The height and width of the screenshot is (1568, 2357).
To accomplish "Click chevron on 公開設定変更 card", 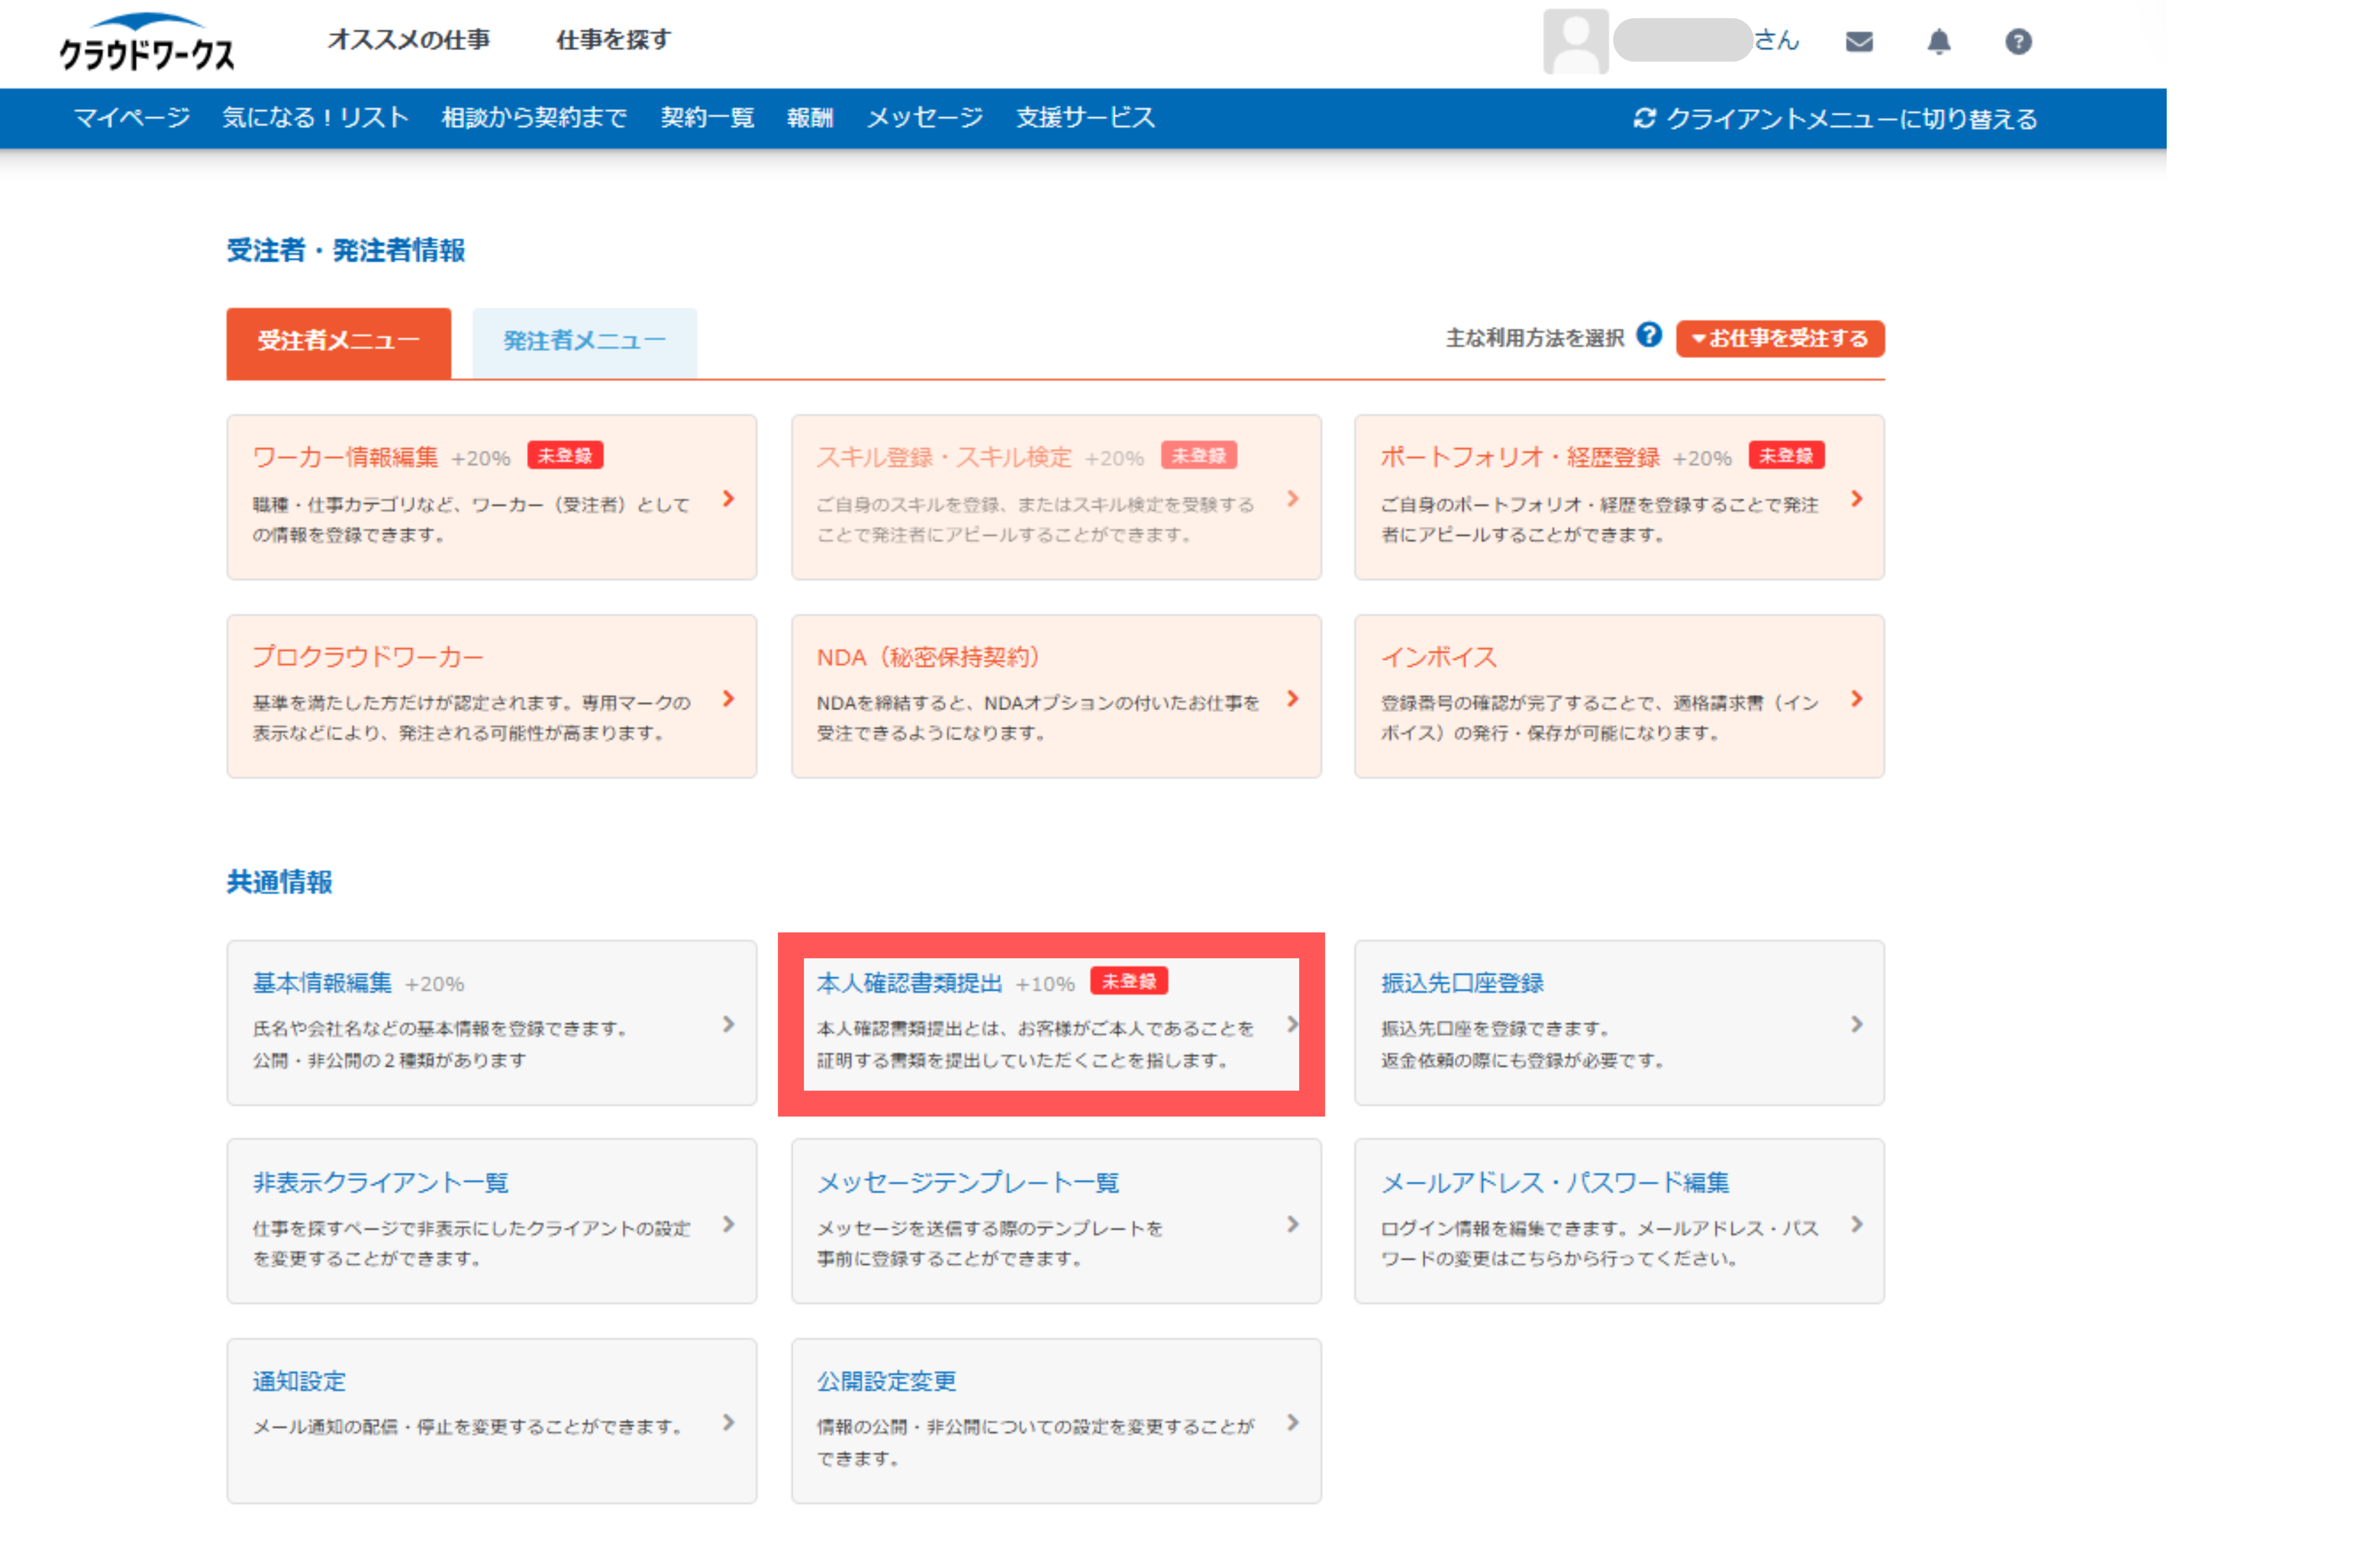I will (x=1292, y=1422).
